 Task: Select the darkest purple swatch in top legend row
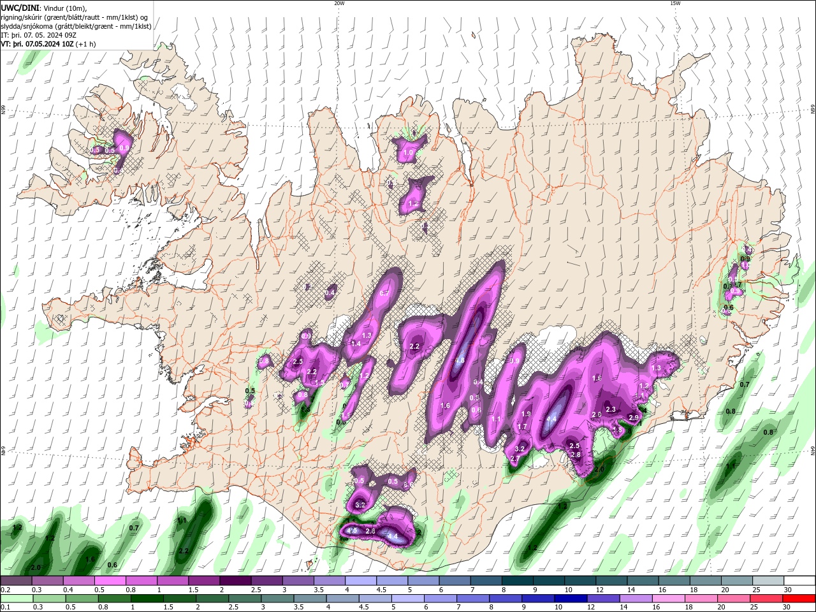tap(235, 580)
